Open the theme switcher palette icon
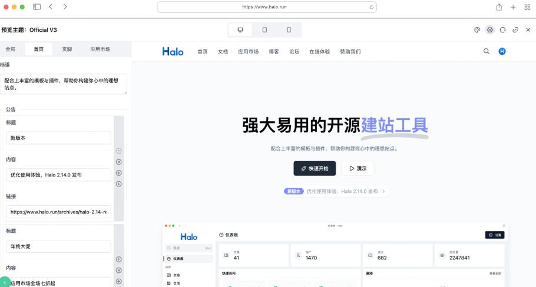The width and height of the screenshot is (536, 287). pyautogui.click(x=477, y=30)
